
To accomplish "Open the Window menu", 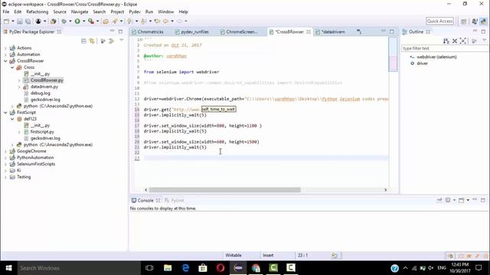I will [x=165, y=12].
